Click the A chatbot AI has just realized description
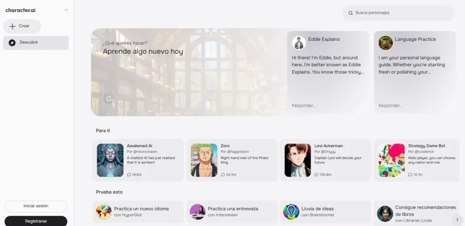The image size is (465, 226). pyautogui.click(x=151, y=160)
